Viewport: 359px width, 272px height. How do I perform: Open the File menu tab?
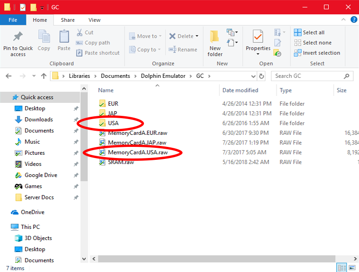click(13, 20)
